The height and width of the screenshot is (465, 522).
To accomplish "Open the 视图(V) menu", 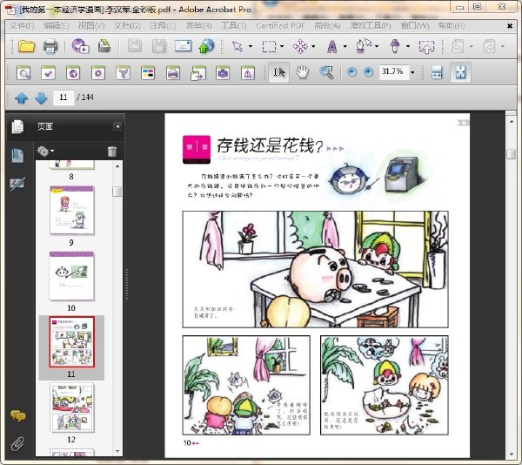I will pyautogui.click(x=91, y=25).
